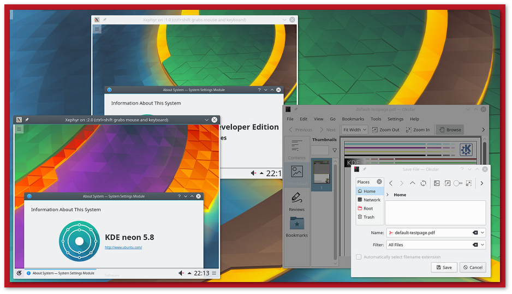Select About System task in Xephyr :2.0 taskbar

61,273
